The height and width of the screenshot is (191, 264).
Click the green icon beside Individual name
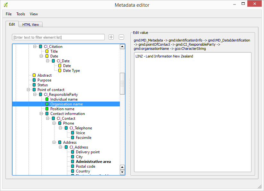point(47,99)
